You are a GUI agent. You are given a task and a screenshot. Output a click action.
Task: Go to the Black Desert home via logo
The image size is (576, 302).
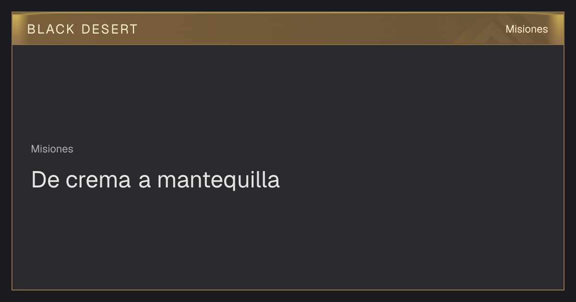point(82,29)
